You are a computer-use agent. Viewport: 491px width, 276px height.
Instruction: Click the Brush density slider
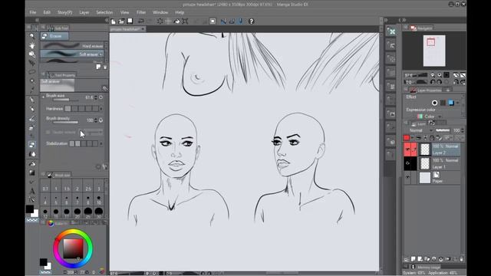[66, 123]
